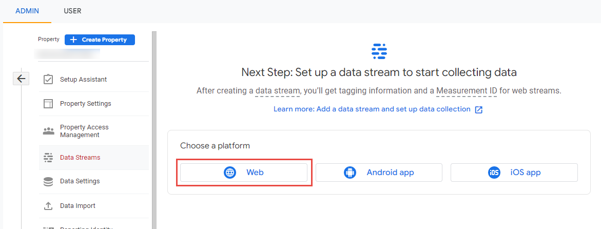This screenshot has height=229, width=601.
Task: Click the Property Settings layout icon
Action: pos(48,104)
